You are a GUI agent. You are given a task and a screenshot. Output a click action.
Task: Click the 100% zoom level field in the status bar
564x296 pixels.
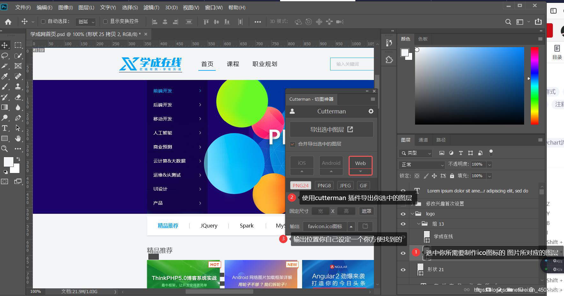click(35, 292)
